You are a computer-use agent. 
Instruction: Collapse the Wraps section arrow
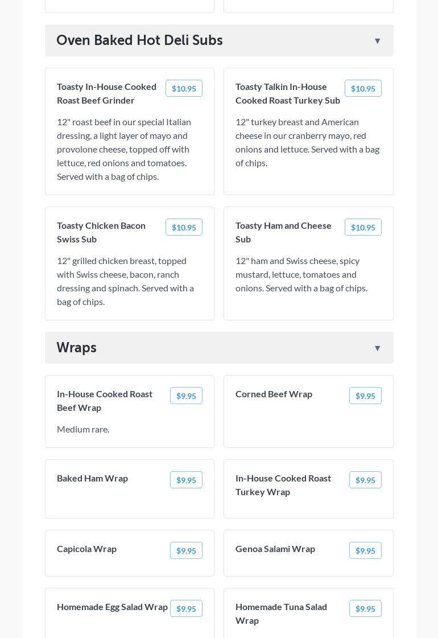pyautogui.click(x=377, y=348)
